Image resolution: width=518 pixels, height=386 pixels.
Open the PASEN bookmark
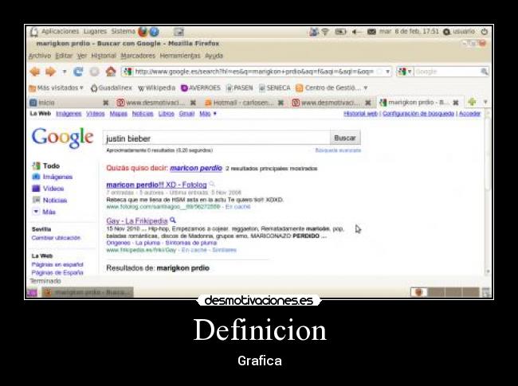pyautogui.click(x=240, y=88)
